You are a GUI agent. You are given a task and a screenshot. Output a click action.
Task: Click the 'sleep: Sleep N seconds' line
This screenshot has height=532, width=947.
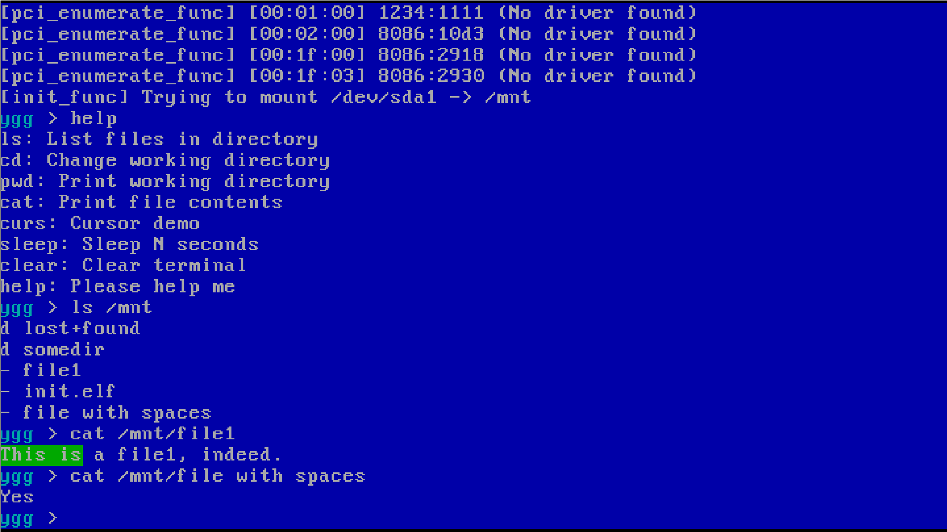coord(129,245)
